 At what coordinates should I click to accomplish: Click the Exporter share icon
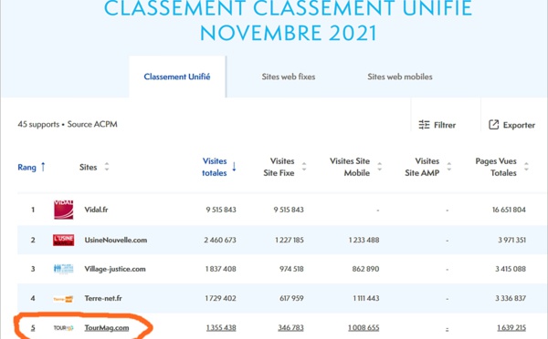pos(493,125)
